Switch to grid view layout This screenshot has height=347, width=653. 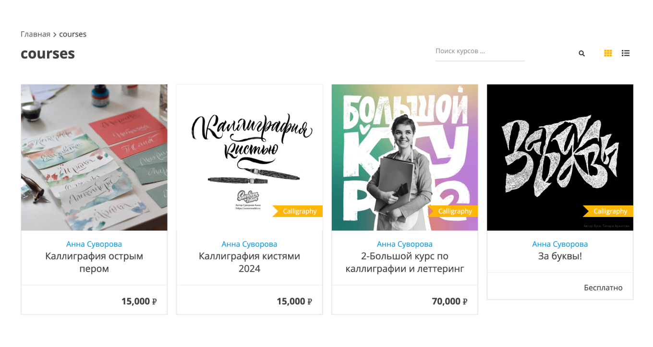coord(608,53)
